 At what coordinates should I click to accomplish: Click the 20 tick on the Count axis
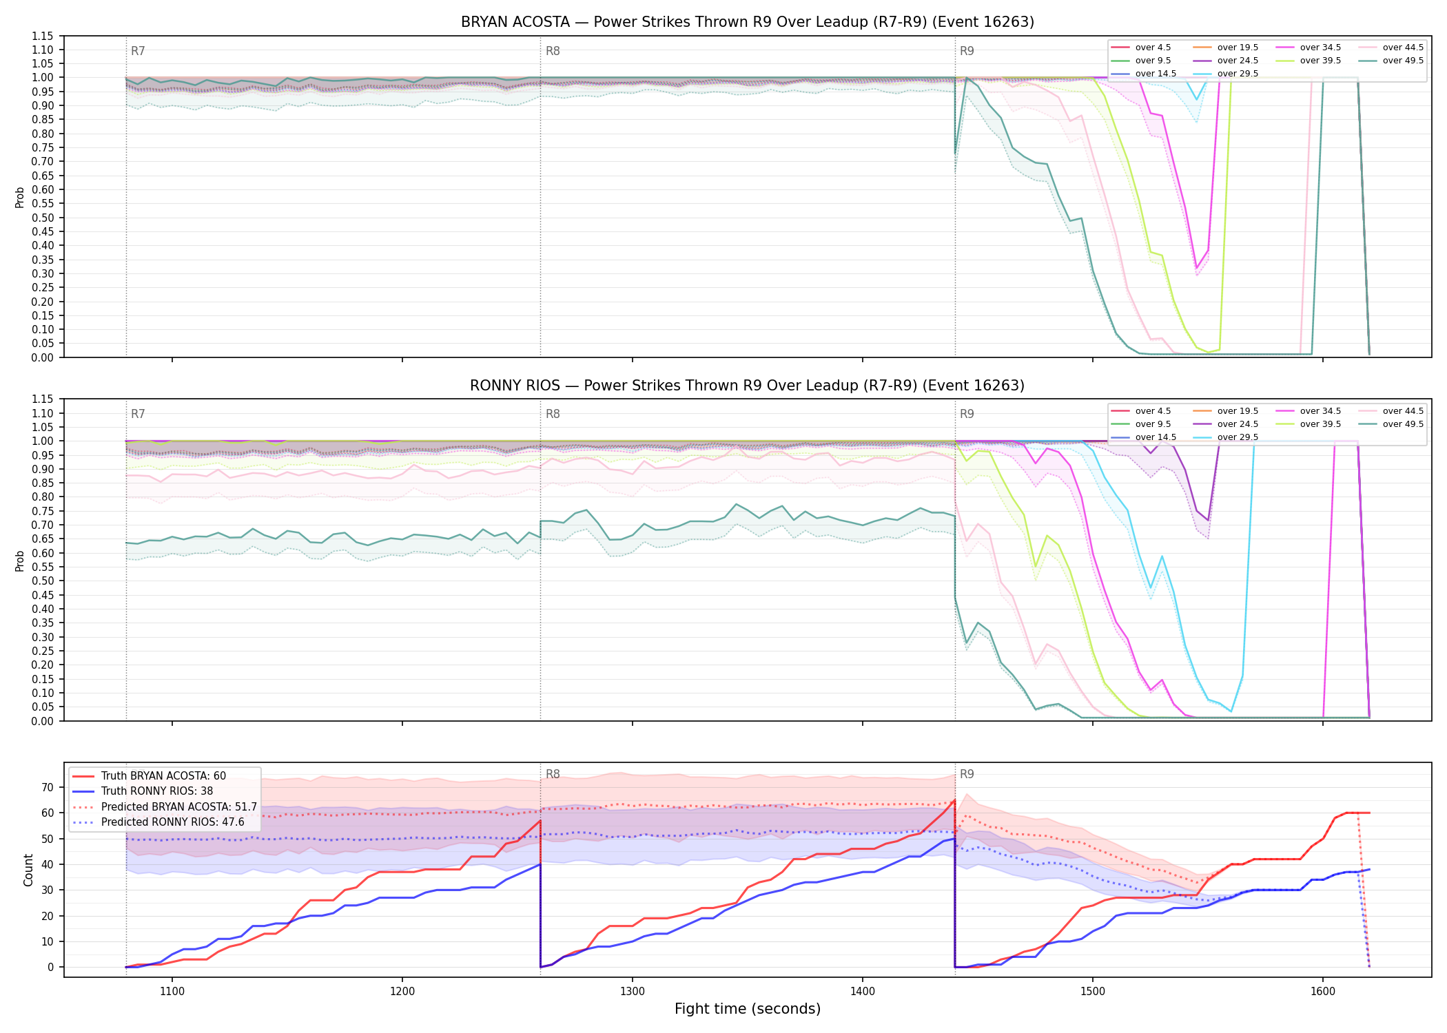[48, 916]
